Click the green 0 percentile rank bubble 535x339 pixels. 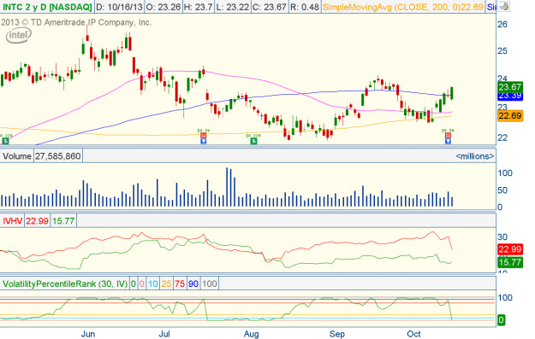(502, 320)
